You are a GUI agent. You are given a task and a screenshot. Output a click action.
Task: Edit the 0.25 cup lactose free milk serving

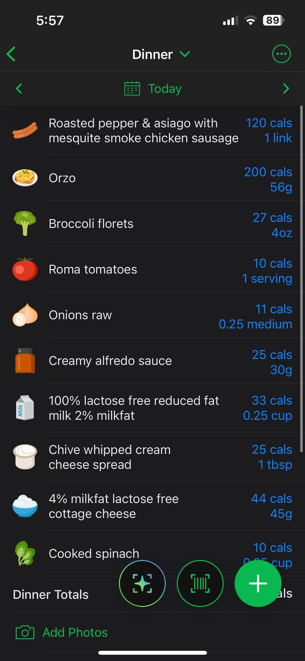[267, 415]
